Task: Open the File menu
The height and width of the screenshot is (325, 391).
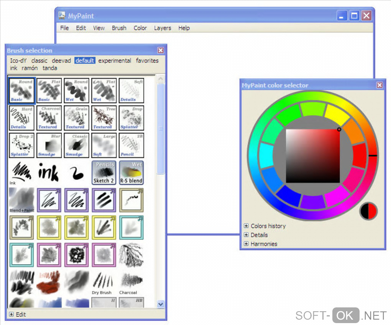Action: (64, 28)
